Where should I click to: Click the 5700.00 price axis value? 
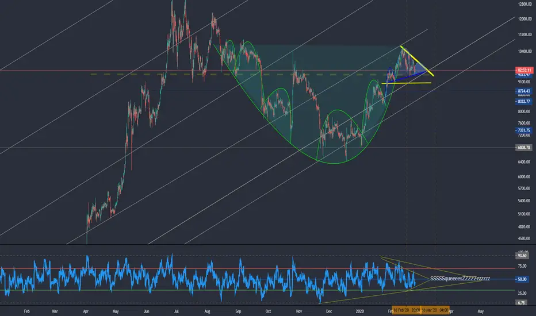[x=524, y=188]
